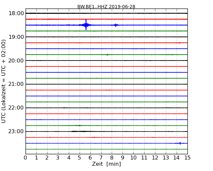Screen dimensions: 213x171
Task: Click the 19:00 time label
Action: tap(16, 37)
